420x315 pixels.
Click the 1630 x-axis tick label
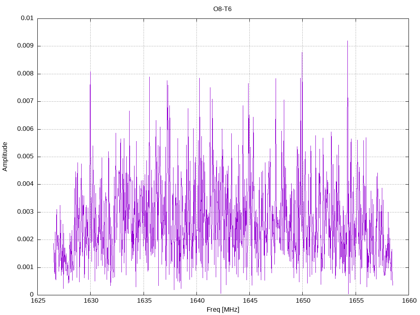pyautogui.click(x=91, y=301)
